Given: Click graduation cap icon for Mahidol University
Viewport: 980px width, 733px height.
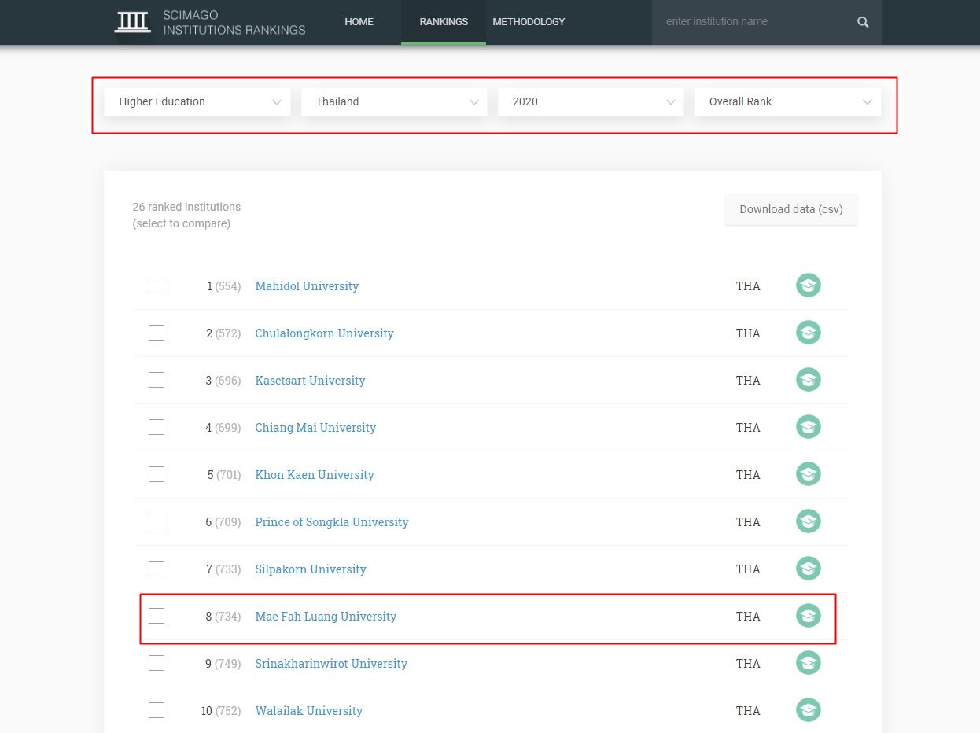Looking at the screenshot, I should [809, 285].
